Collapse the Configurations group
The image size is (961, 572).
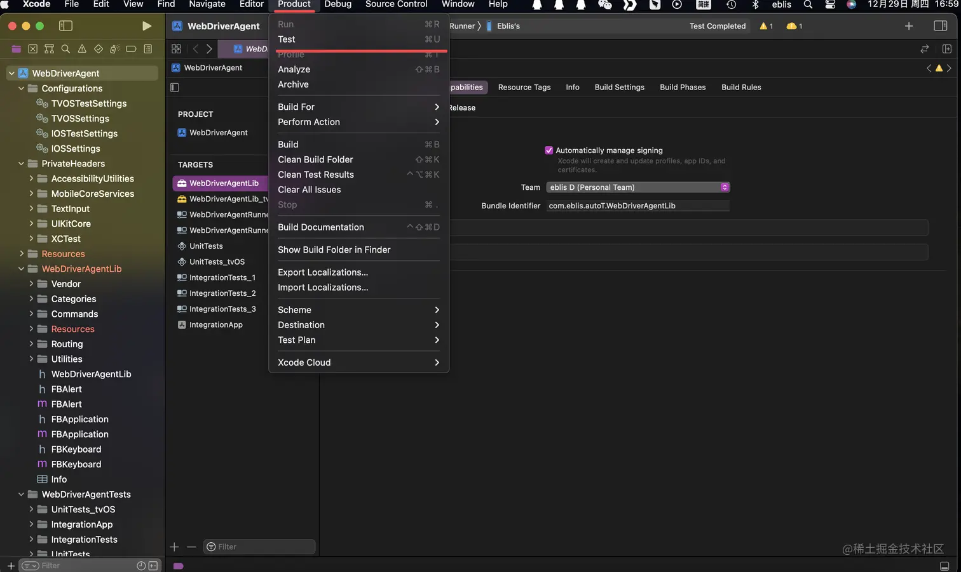click(x=21, y=88)
